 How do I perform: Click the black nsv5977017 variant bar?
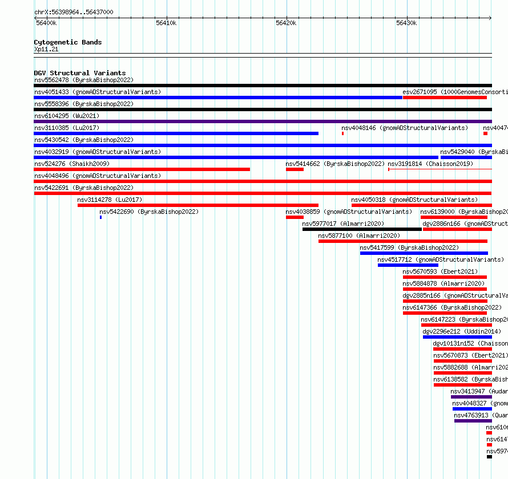click(x=362, y=229)
